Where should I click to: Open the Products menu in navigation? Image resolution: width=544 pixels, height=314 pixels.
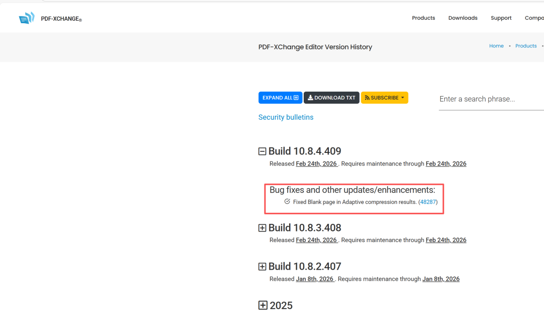(423, 18)
